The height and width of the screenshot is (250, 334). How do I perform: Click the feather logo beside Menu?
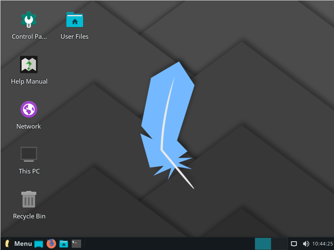coord(7,244)
